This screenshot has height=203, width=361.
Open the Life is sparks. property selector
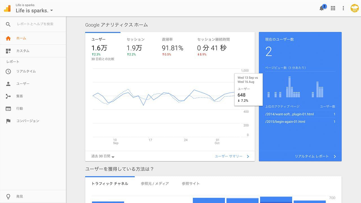coord(34,11)
